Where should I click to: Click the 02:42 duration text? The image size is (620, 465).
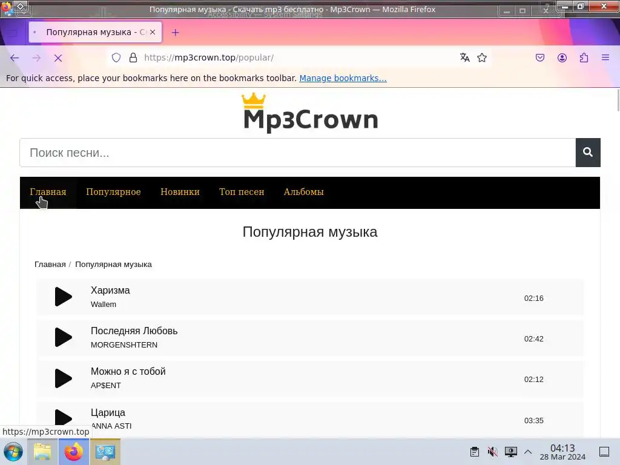[534, 339]
